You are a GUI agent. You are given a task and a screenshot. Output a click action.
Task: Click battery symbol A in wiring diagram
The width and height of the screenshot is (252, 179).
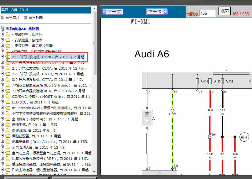(x=147, y=118)
